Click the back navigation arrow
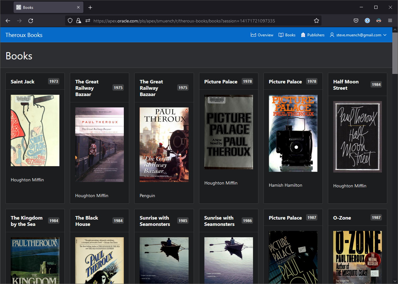The width and height of the screenshot is (398, 284). point(8,21)
